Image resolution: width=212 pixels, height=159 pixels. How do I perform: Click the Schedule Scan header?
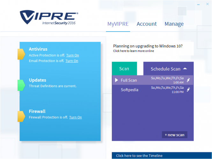[168, 69]
